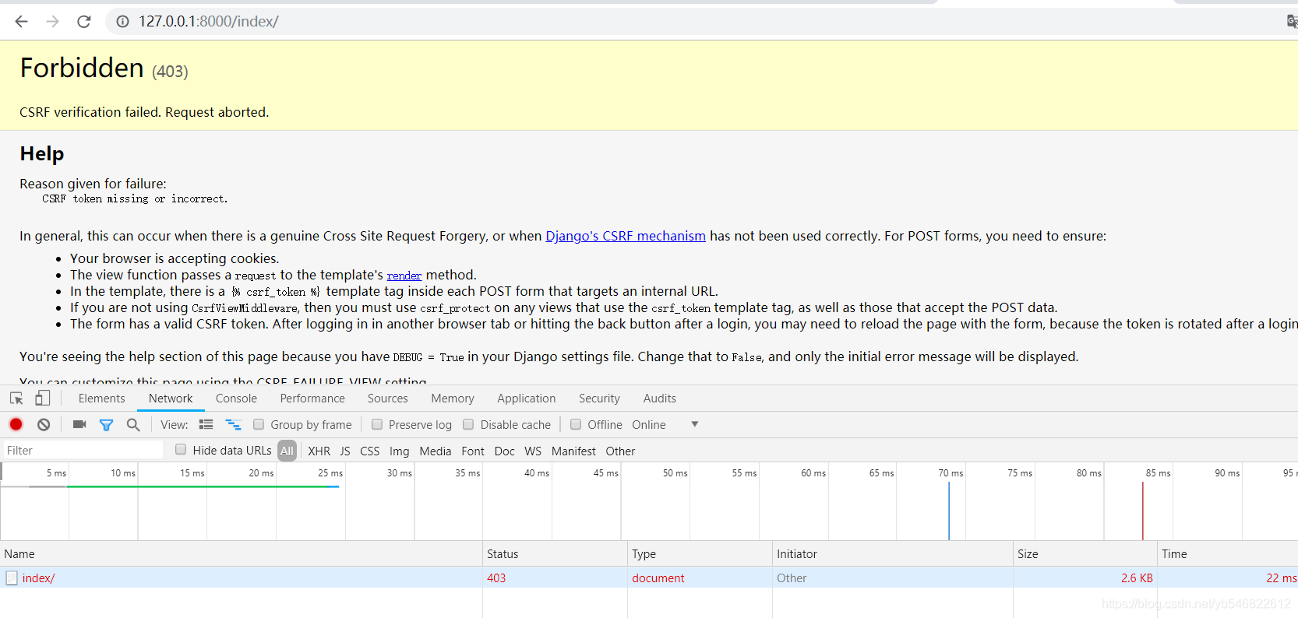The width and height of the screenshot is (1298, 618).
Task: Sort by Initiator column header
Action: [x=893, y=554]
